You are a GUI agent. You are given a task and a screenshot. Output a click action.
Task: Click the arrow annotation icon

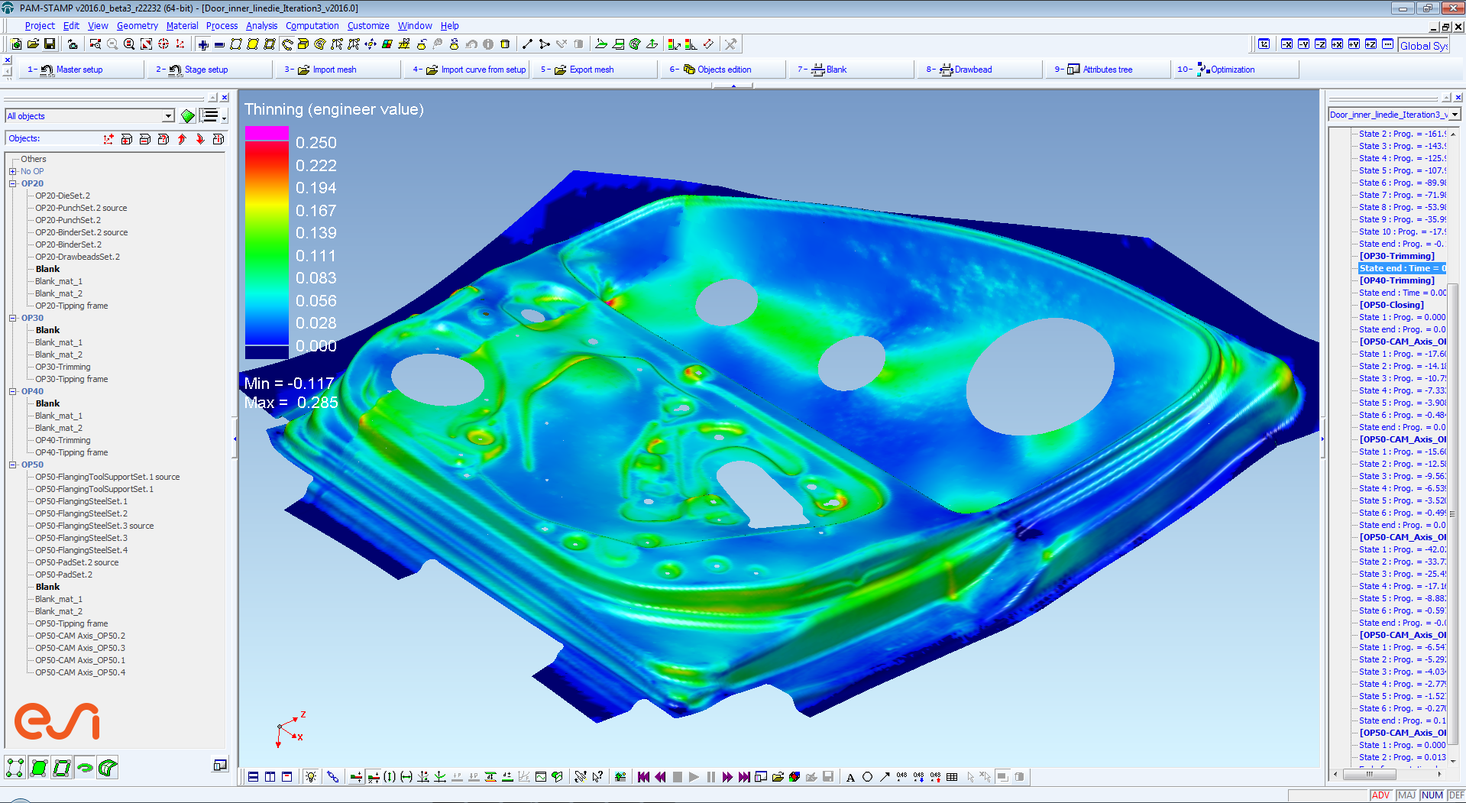coord(884,777)
